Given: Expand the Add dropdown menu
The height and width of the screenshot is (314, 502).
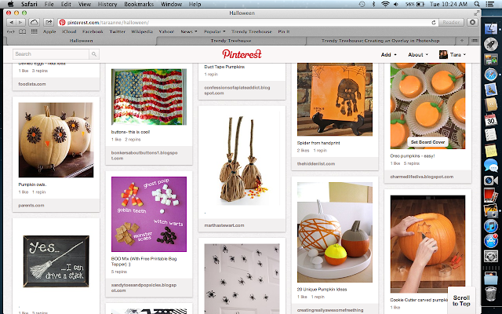Looking at the screenshot, I should point(388,55).
